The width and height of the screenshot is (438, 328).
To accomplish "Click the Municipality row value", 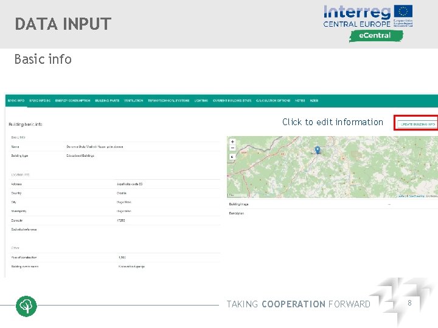I will click(123, 211).
